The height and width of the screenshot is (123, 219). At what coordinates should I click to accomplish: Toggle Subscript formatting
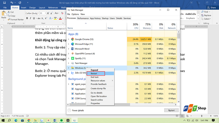(x=43, y=18)
